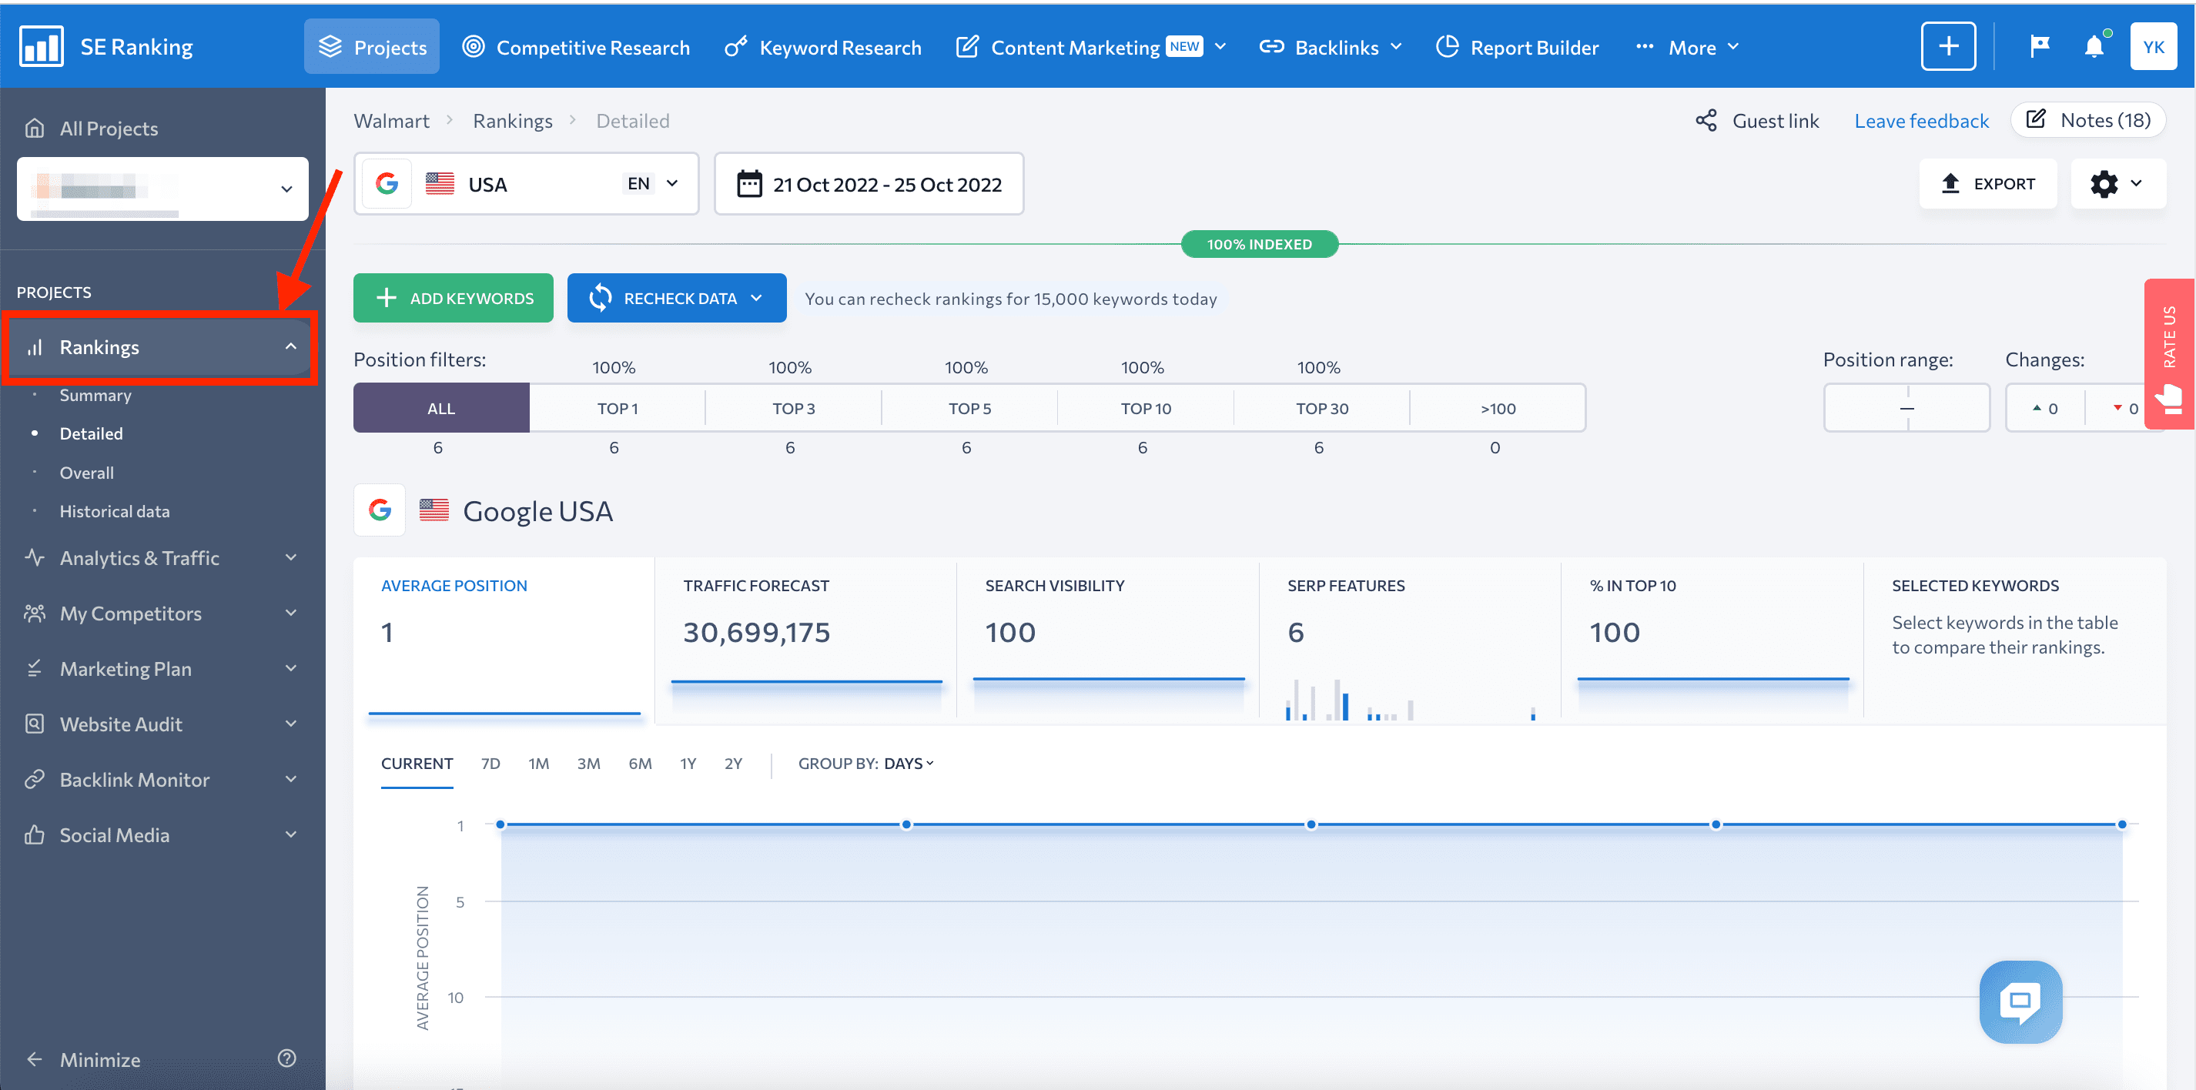2196x1090 pixels.
Task: Click the EXPORT button
Action: click(x=1988, y=183)
